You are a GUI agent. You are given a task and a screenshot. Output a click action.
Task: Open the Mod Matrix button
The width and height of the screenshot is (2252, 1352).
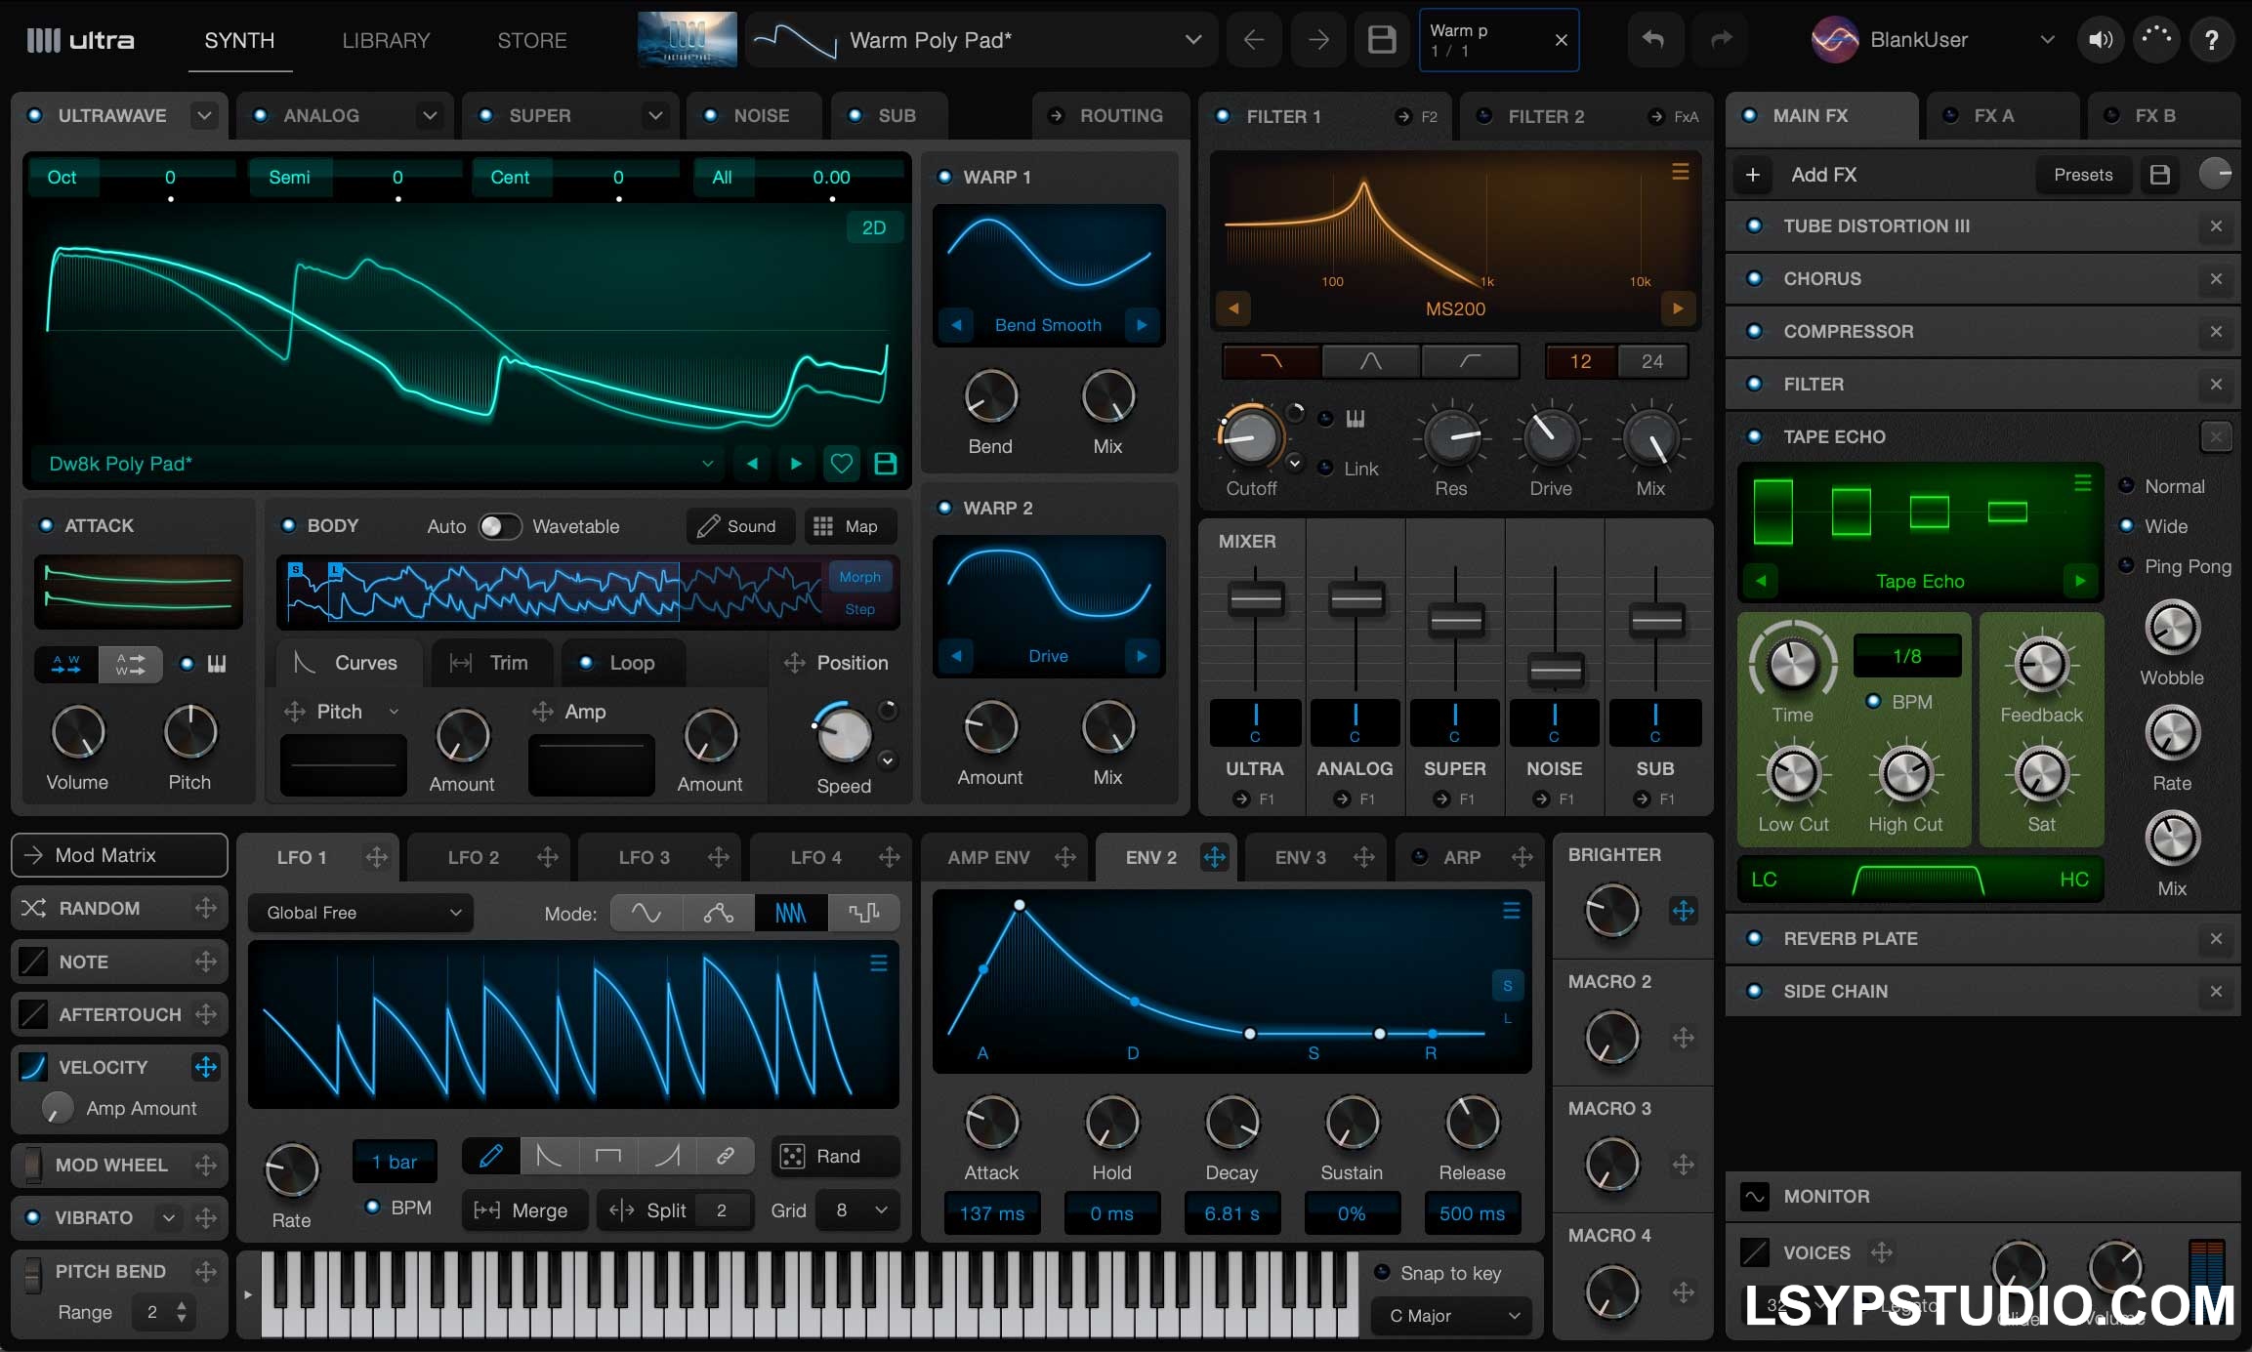[x=119, y=855]
